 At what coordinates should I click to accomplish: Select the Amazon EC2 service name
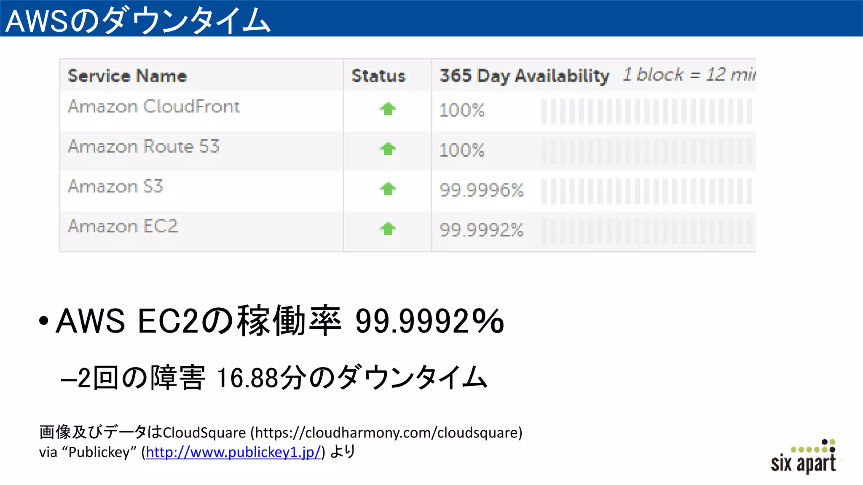tap(123, 227)
